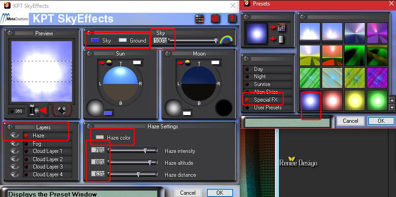Toggle visibility eye of Haze layer
The width and height of the screenshot is (396, 197).
[15, 136]
